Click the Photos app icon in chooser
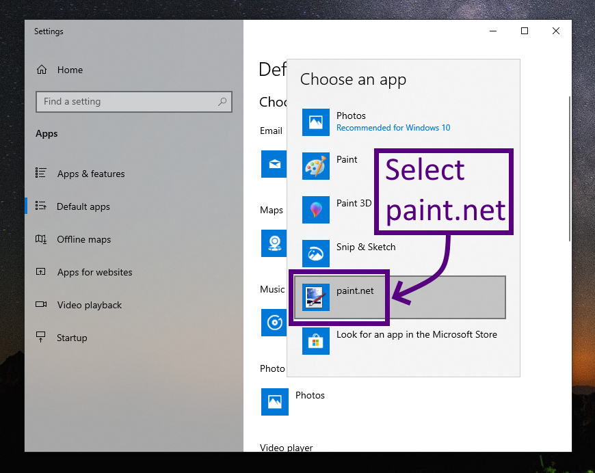Image resolution: width=595 pixels, height=473 pixels. (316, 122)
